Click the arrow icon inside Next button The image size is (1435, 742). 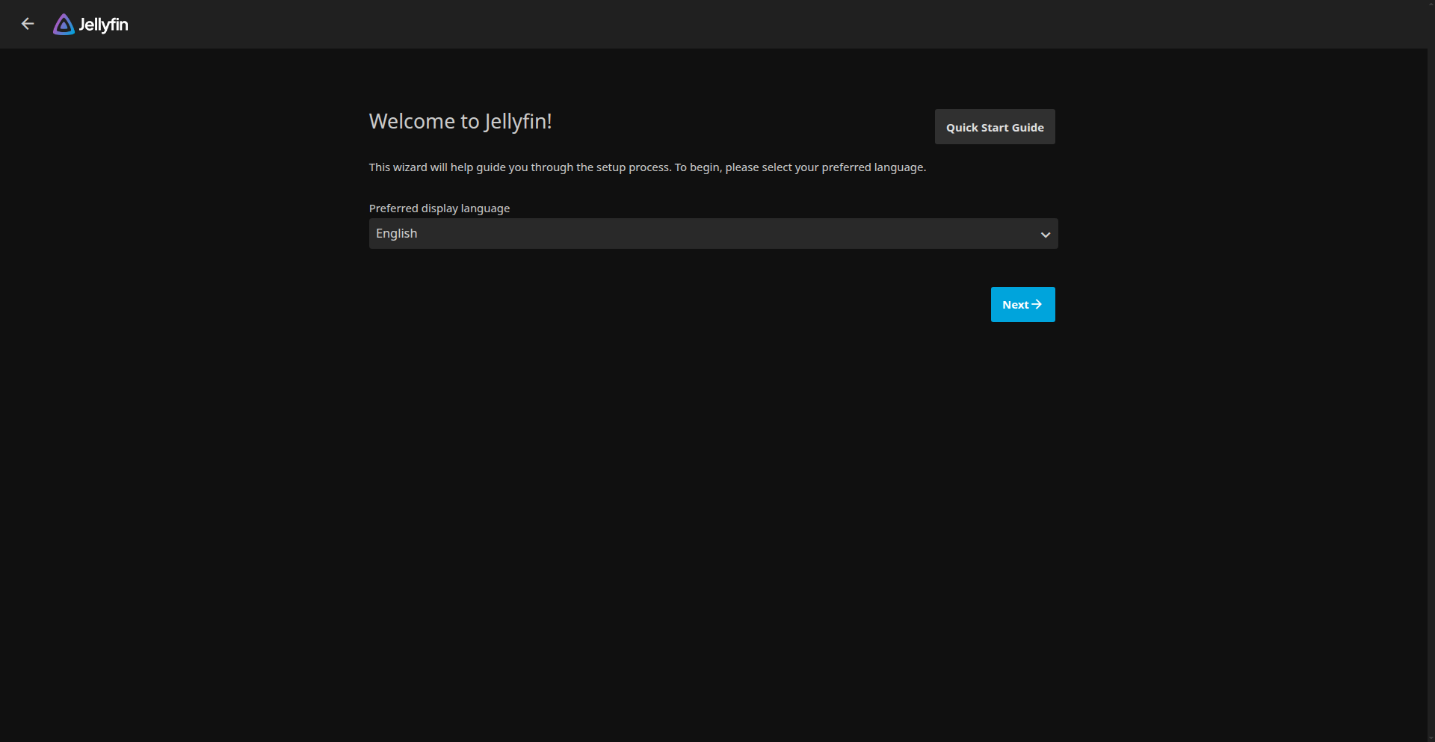tap(1037, 304)
